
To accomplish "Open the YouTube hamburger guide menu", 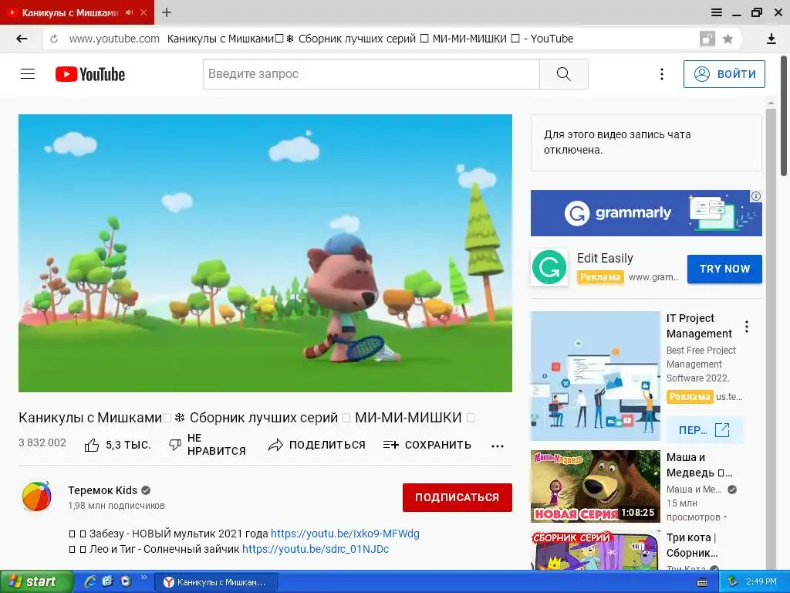I will point(28,74).
